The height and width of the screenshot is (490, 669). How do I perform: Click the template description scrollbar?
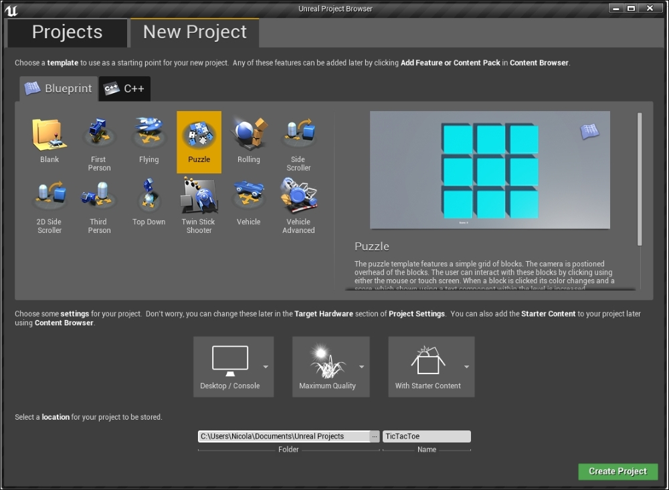tap(640, 178)
